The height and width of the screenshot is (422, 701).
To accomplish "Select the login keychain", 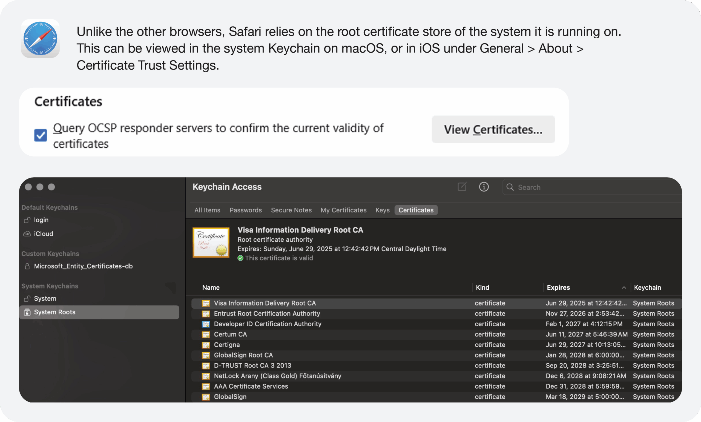I will [x=99, y=220].
